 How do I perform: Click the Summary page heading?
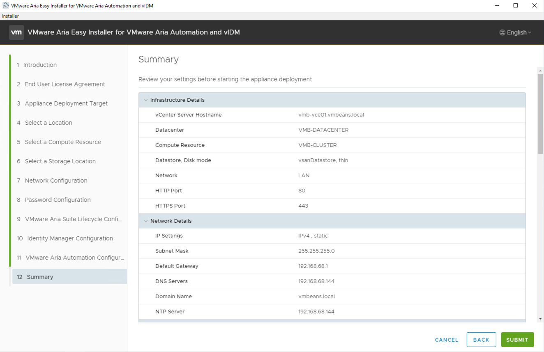pos(159,59)
